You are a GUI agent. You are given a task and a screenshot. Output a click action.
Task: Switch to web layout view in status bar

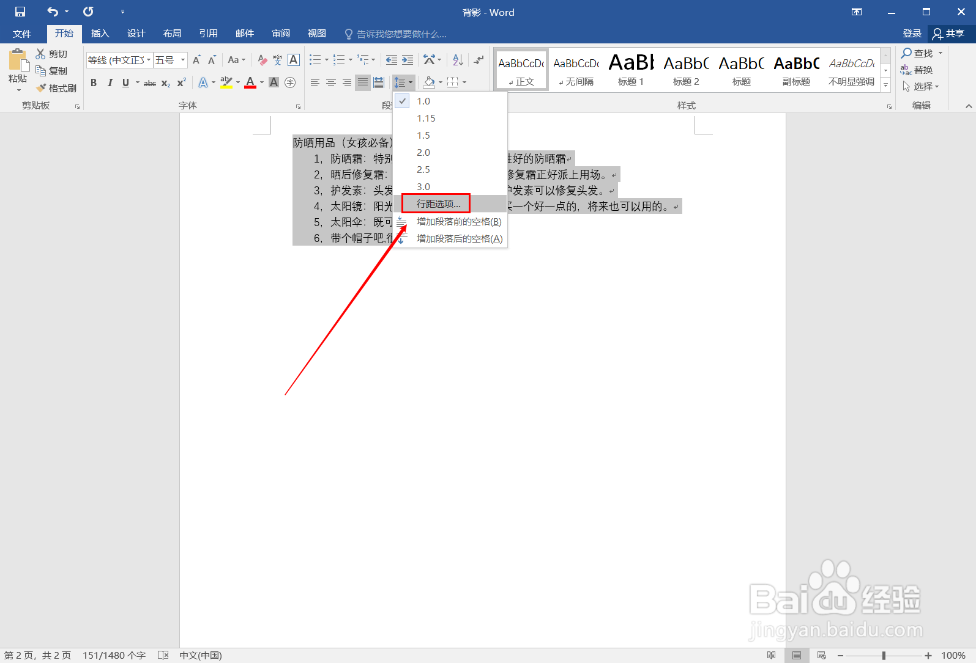821,655
